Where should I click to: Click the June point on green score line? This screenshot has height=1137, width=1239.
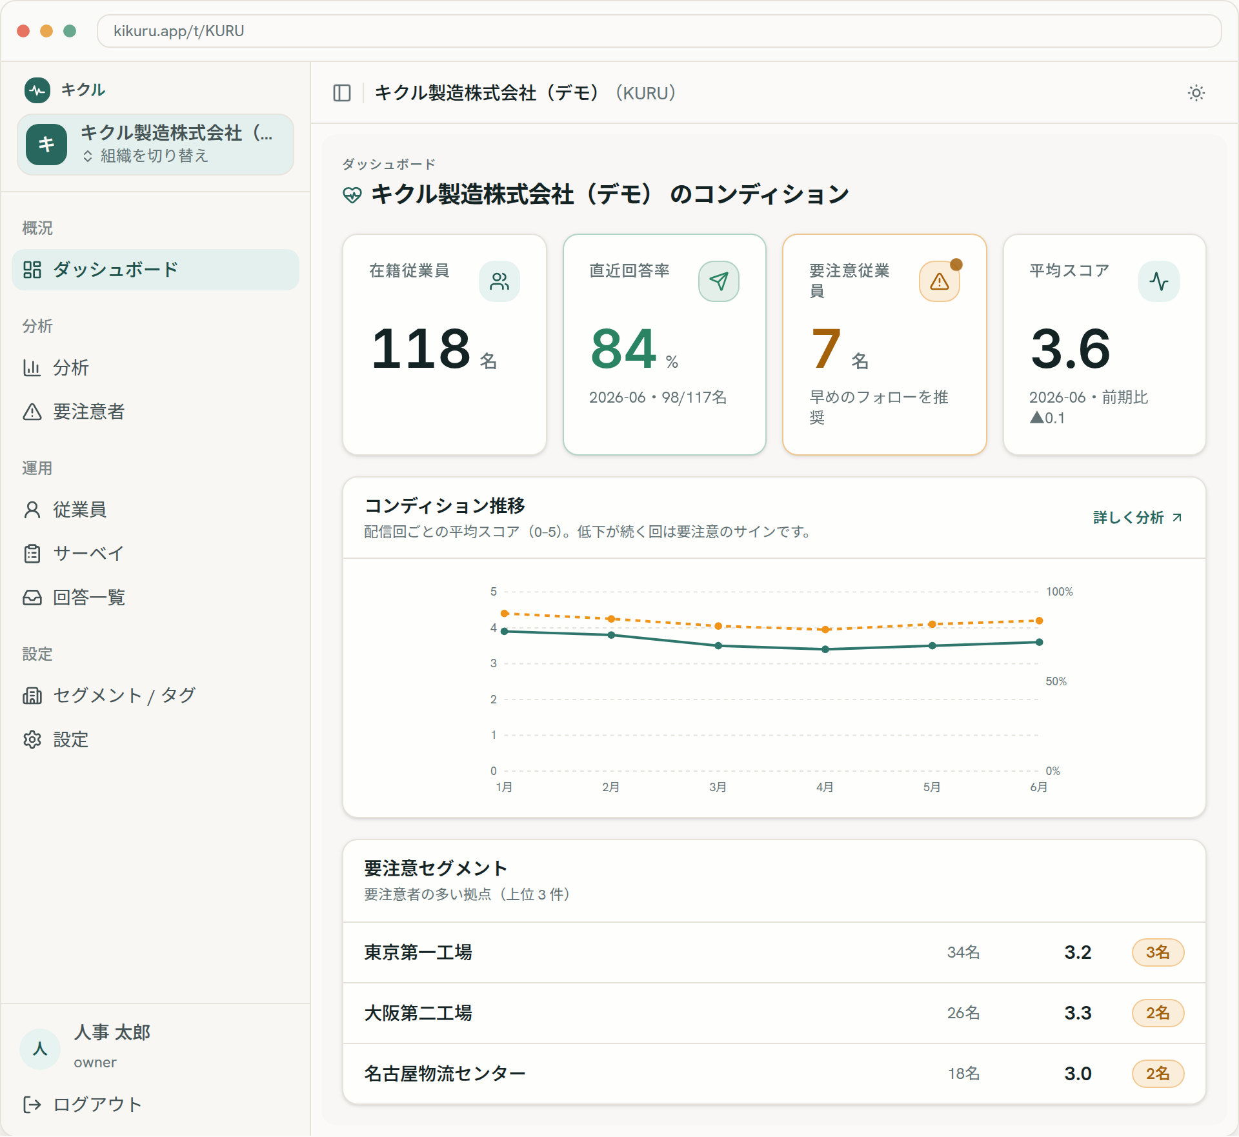pyautogui.click(x=1039, y=642)
